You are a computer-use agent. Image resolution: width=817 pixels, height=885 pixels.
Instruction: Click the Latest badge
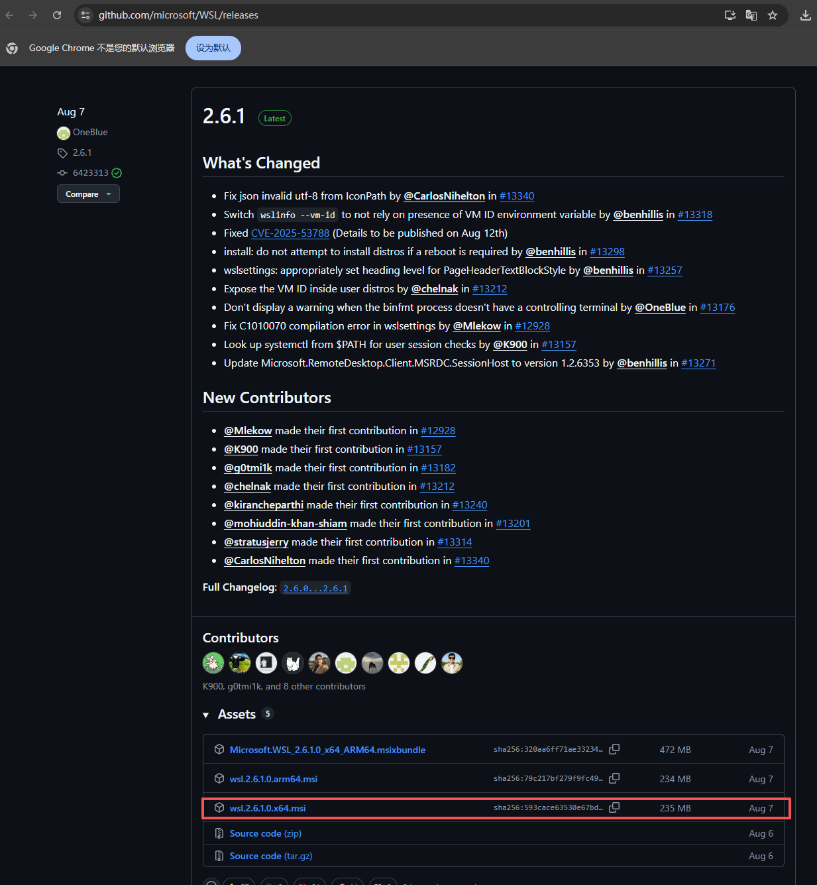(275, 119)
